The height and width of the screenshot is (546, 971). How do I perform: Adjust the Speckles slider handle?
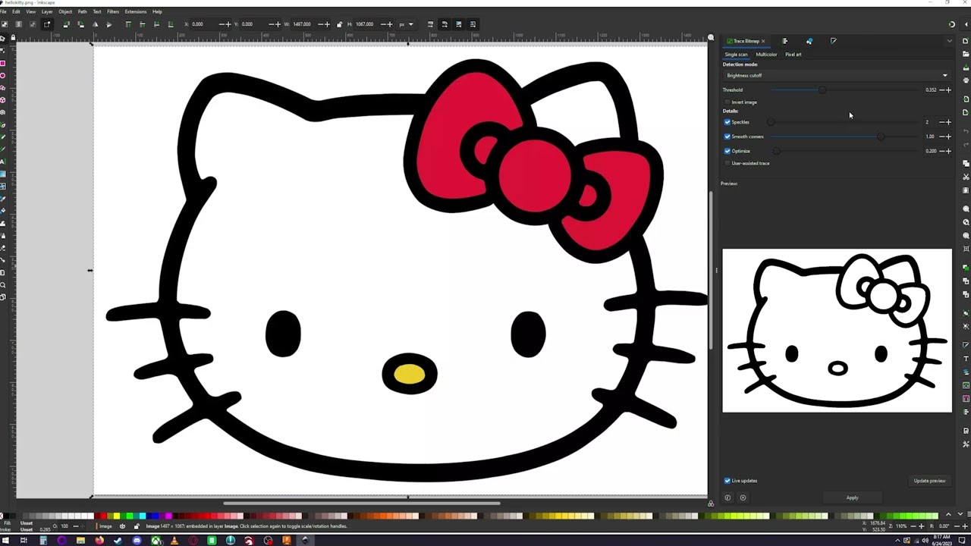coord(771,122)
